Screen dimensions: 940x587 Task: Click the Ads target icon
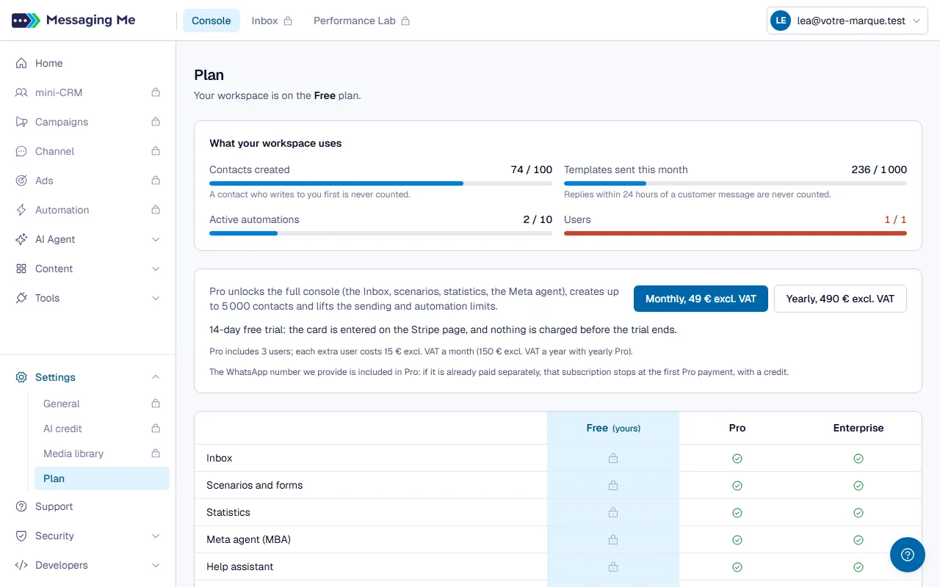pyautogui.click(x=21, y=181)
